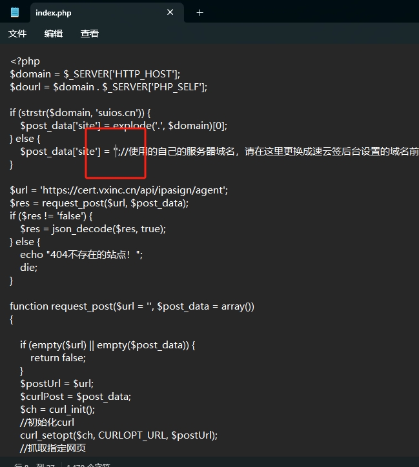Click the "die;" statement line
Viewport: 419px width, 467px height.
29,268
